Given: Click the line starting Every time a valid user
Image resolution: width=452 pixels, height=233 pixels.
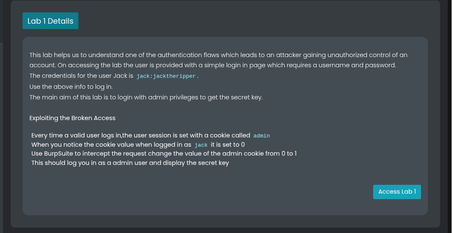Looking at the screenshot, I should coord(151,135).
